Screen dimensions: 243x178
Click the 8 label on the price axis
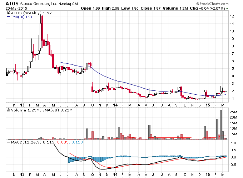[233, 46]
